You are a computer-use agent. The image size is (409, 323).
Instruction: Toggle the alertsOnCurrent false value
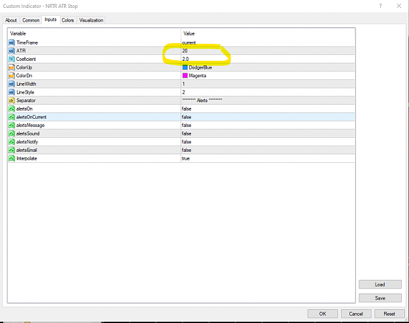coord(187,117)
